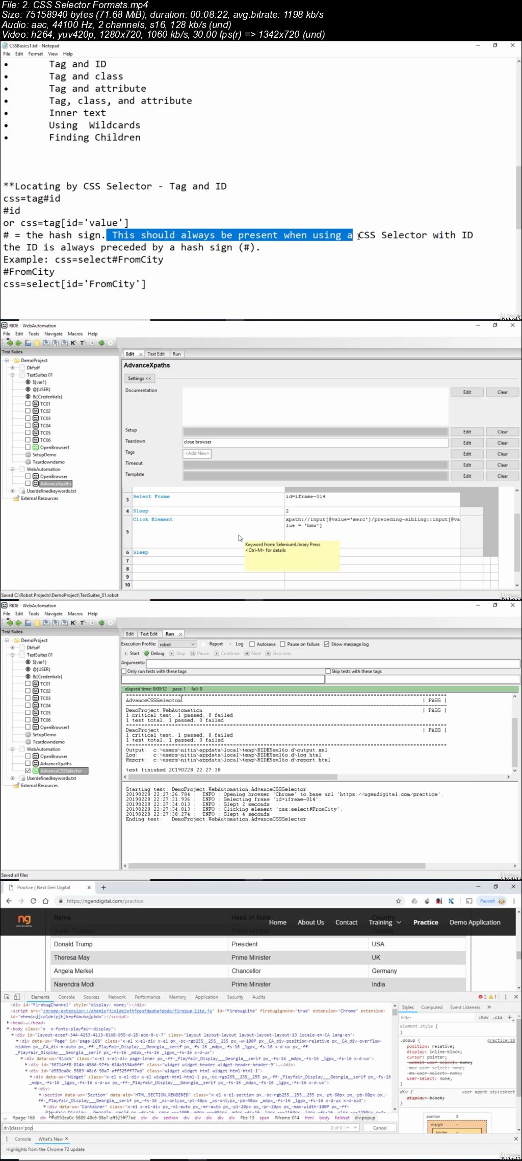Click Go Back arrow in RIDE AdvanceXpaths window toolbar
Image resolution: width=522 pixels, height=1161 pixels.
pyautogui.click(x=10, y=343)
